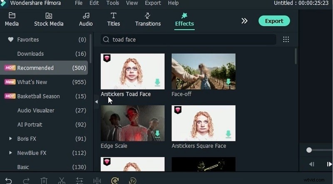Expand the NewBlue FX category
Image resolution: width=333 pixels, height=184 pixels.
(x=10, y=152)
